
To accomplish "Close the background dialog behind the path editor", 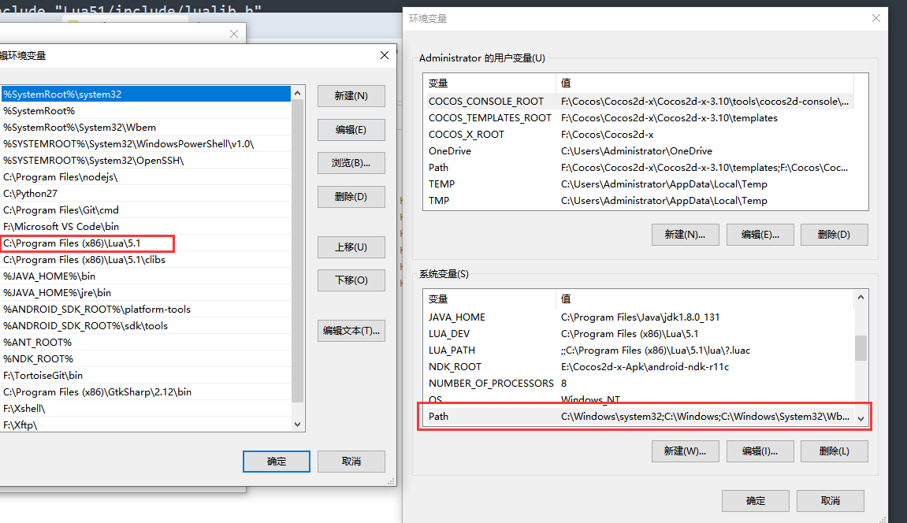I will pos(234,34).
